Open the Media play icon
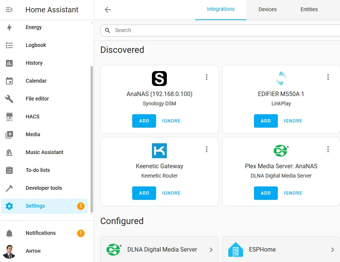Image resolution: width=340 pixels, height=262 pixels. [9, 135]
